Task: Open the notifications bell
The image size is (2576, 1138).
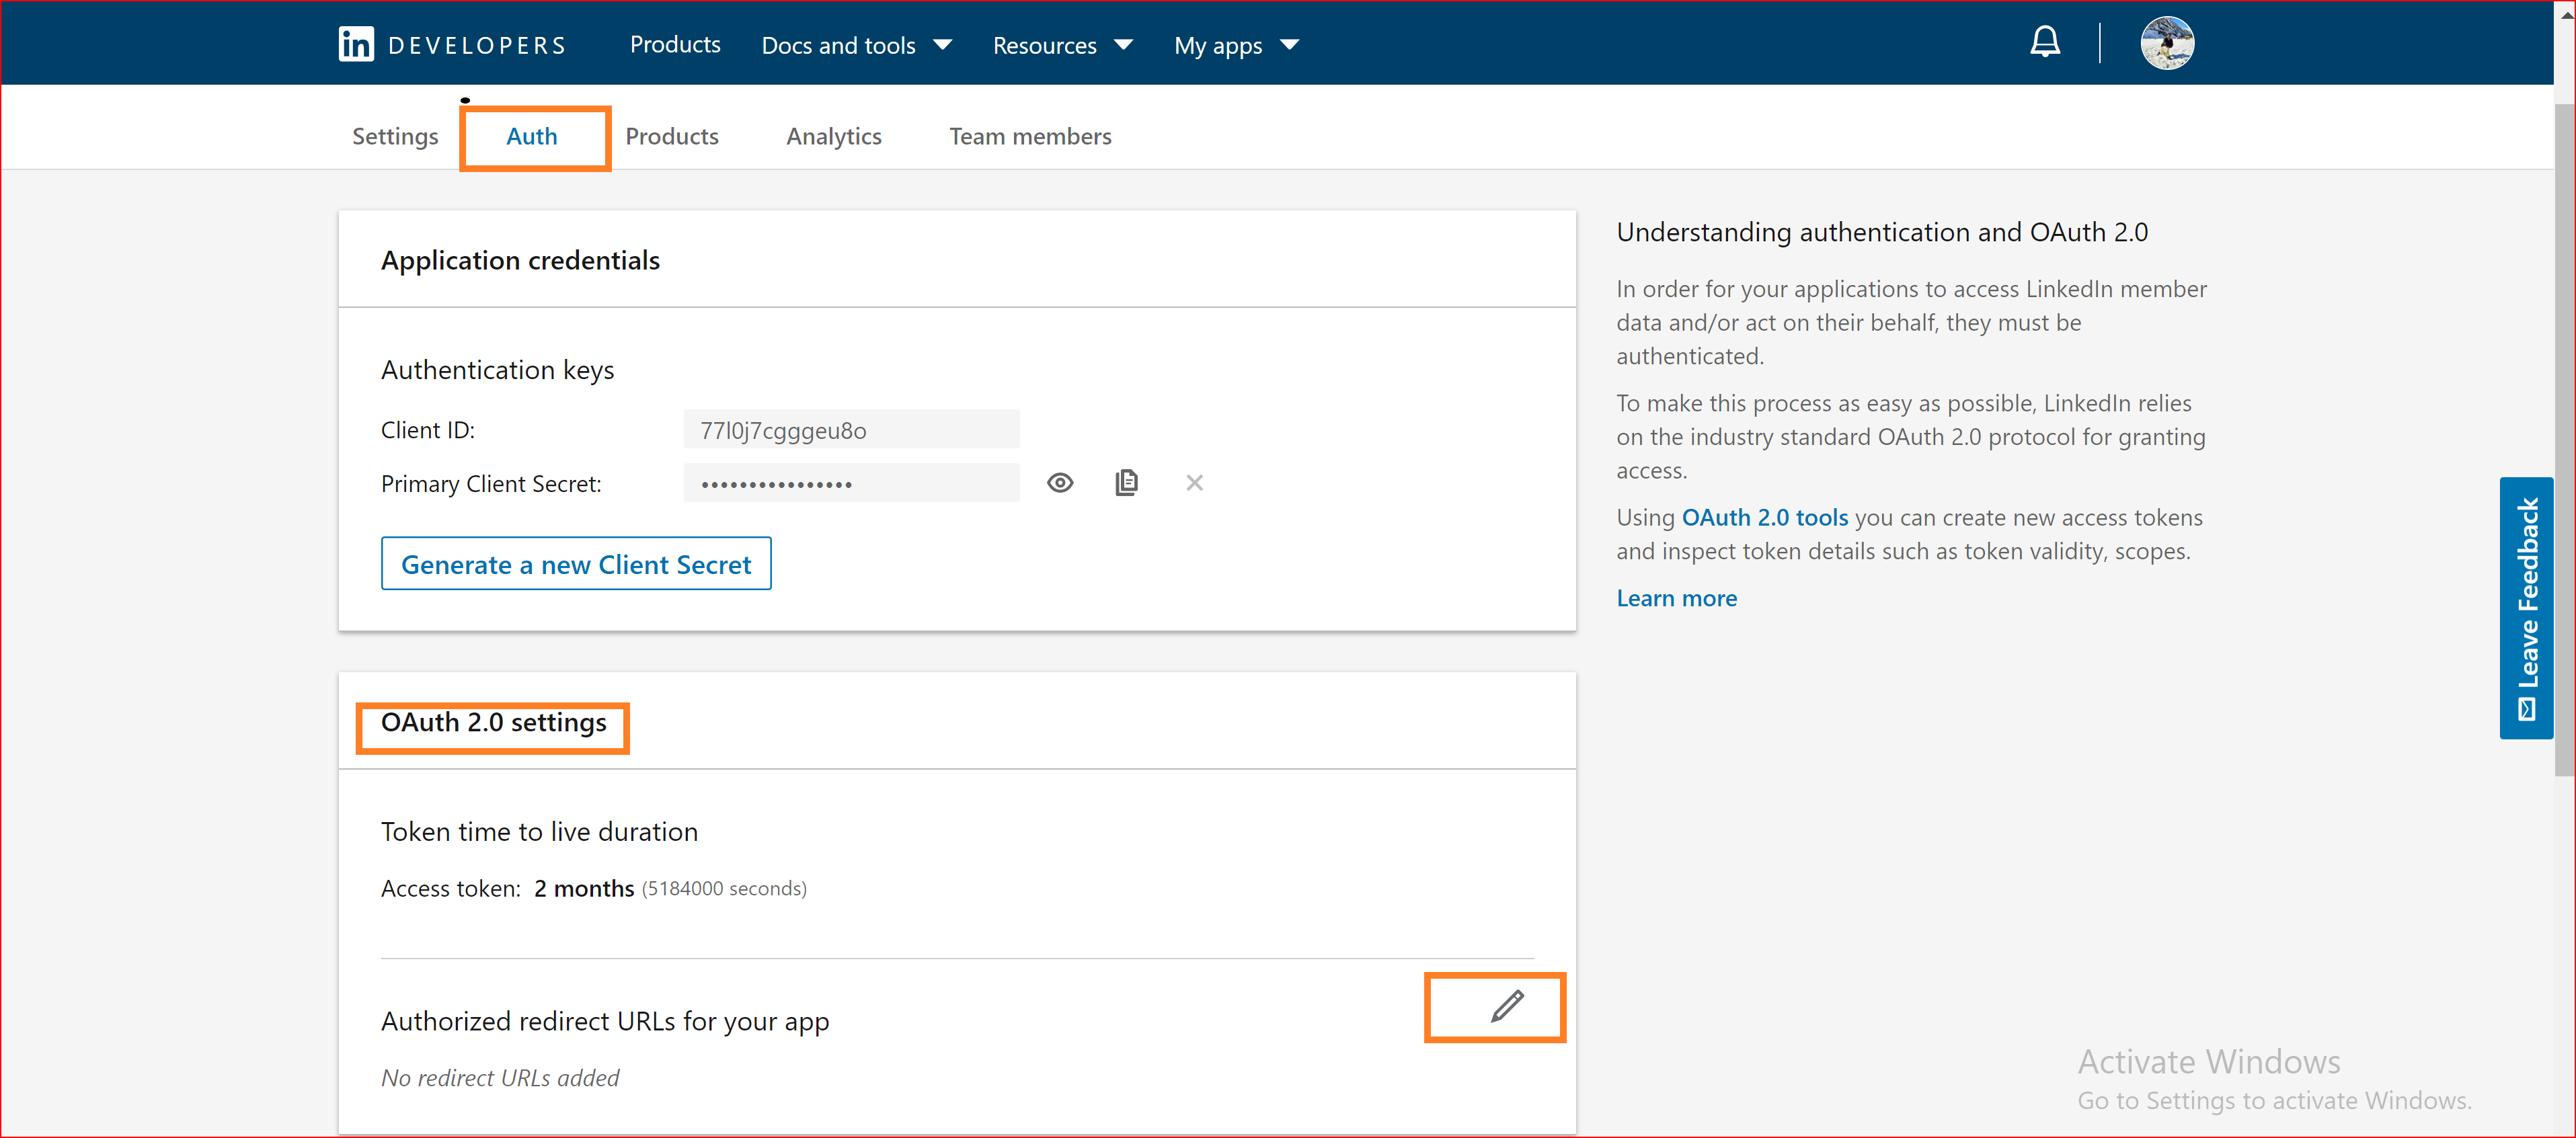Action: click(2045, 42)
